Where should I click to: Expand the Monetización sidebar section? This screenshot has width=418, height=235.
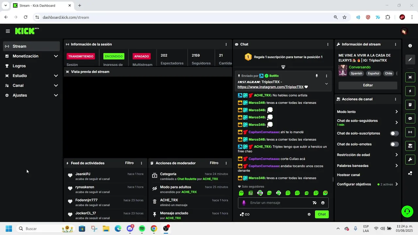pos(32,56)
